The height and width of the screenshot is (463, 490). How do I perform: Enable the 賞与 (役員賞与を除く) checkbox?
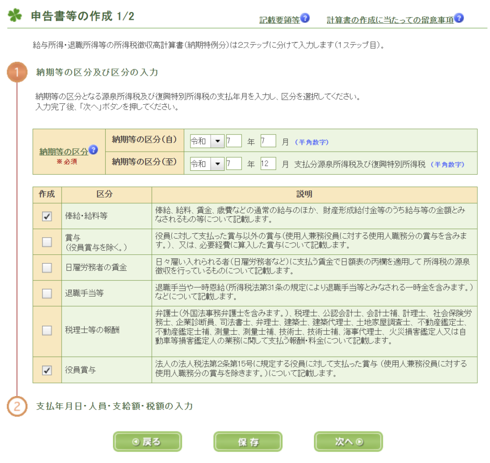[x=47, y=242]
